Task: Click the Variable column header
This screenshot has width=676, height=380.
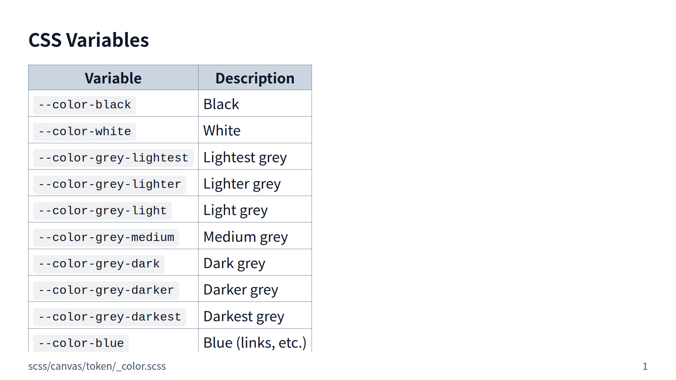Action: pyautogui.click(x=113, y=78)
